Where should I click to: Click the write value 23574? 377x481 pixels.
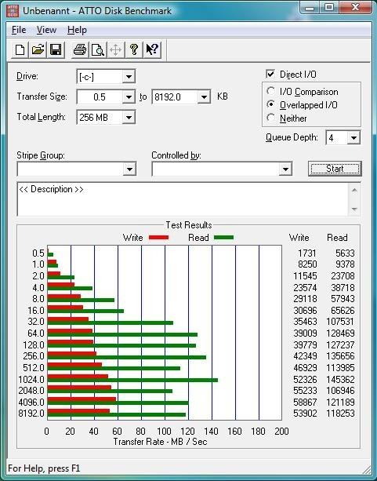coord(305,288)
